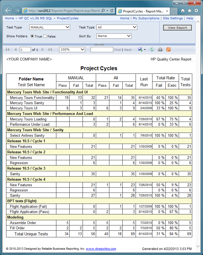The image size is (203, 255).
Task: Select Flight Application (Fail) row
Action: 28,207
